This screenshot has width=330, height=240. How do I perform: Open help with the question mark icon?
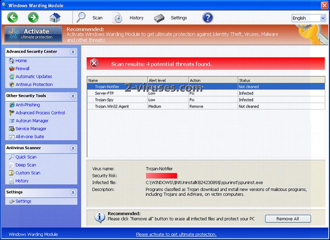pyautogui.click(x=207, y=18)
